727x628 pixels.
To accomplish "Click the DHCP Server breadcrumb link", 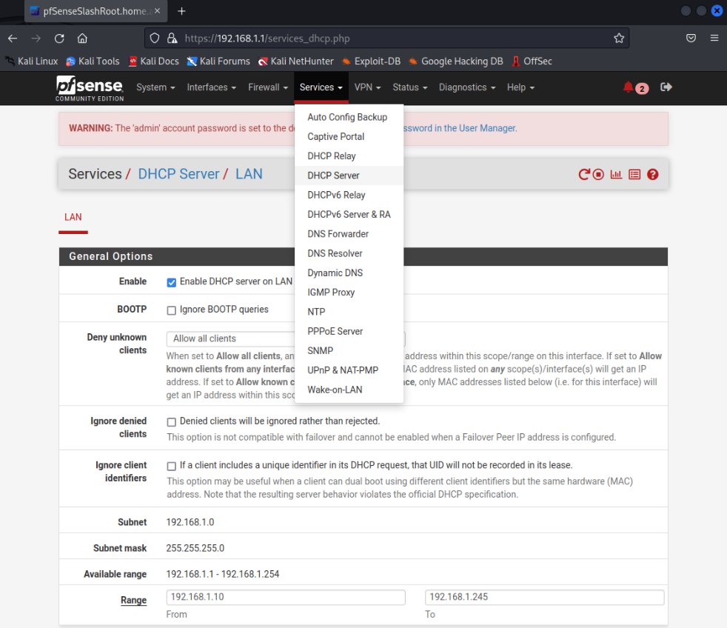I will point(178,174).
